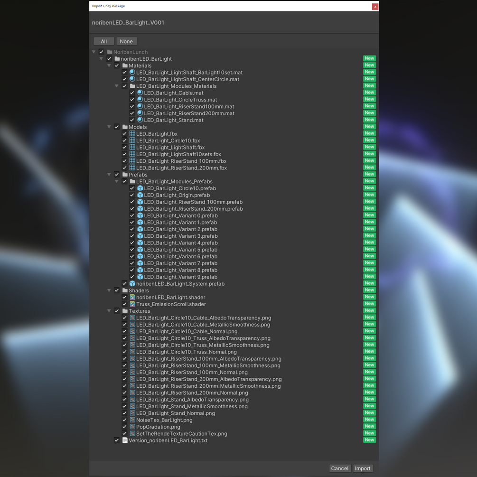Click the mesh icon of LED_BarLight.fbx

tap(132, 133)
